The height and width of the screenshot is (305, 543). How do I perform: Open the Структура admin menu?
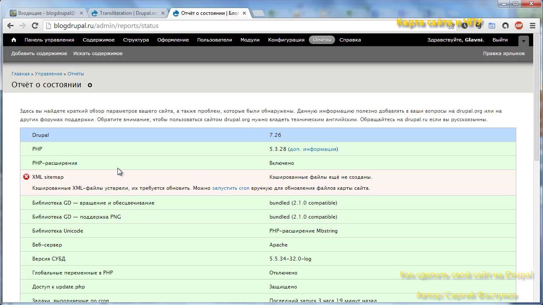[136, 40]
